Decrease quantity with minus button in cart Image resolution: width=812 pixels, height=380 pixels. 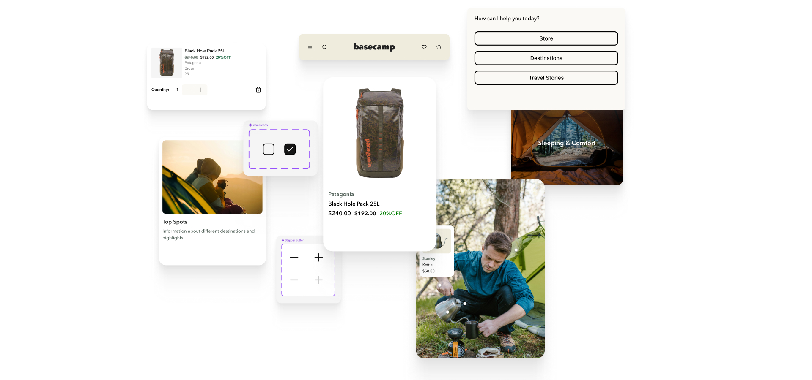[x=188, y=90]
